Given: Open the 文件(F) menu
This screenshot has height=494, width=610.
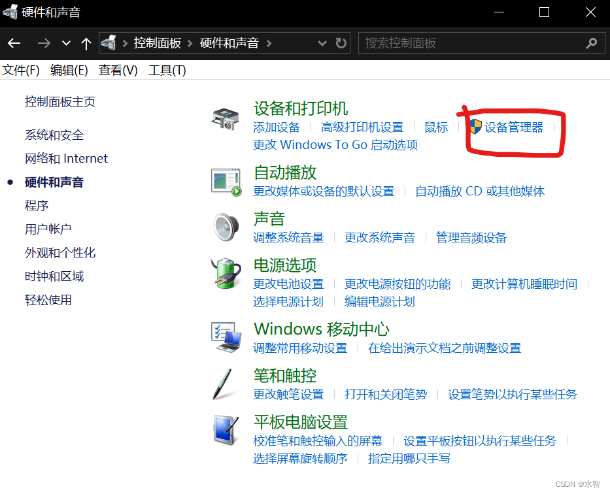Looking at the screenshot, I should (x=21, y=71).
